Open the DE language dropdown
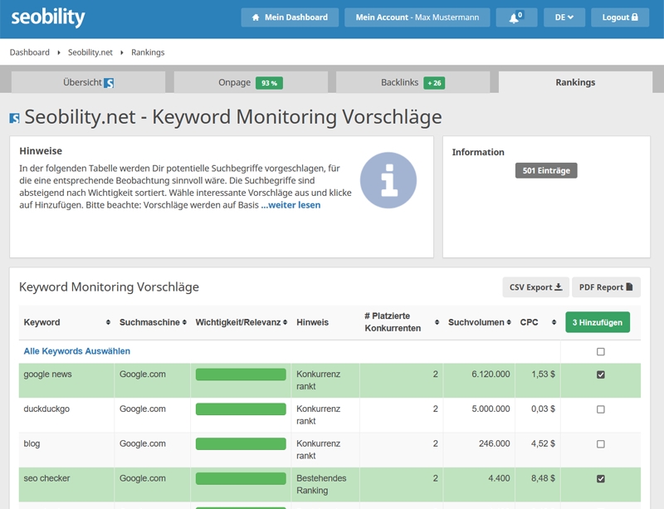 (x=564, y=17)
